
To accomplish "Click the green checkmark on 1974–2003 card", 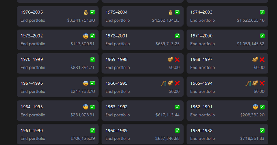I will coord(262,12).
